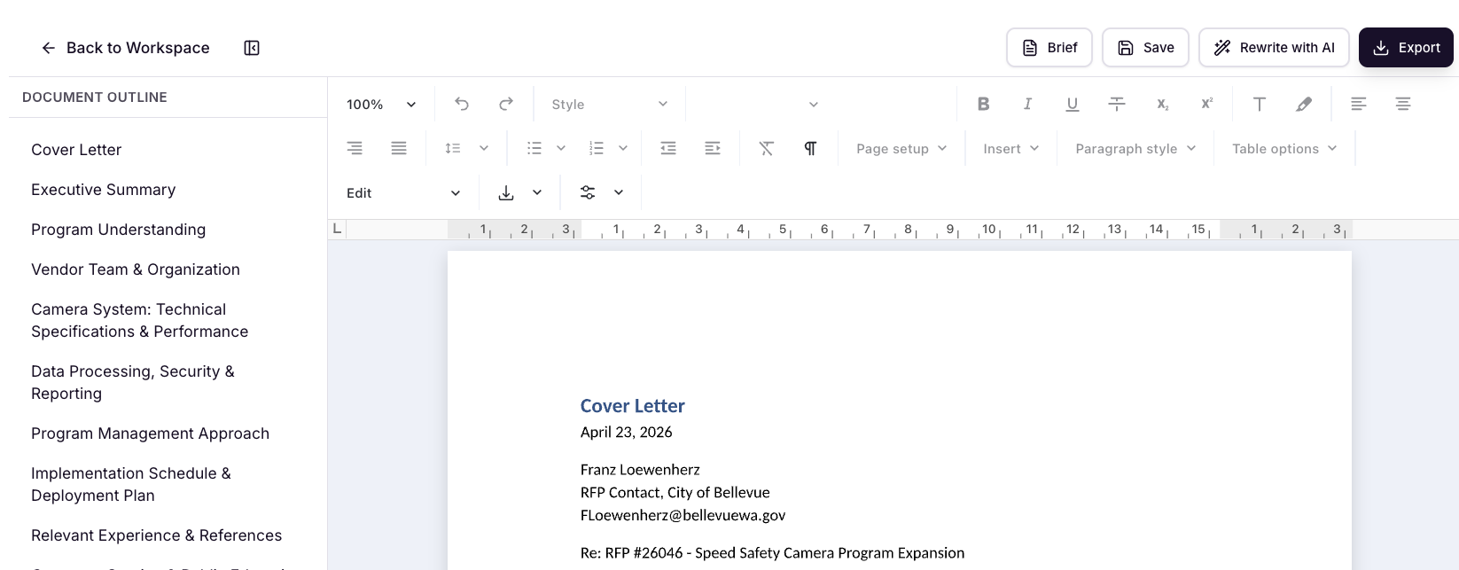
Task: Align text left
Action: [1358, 104]
